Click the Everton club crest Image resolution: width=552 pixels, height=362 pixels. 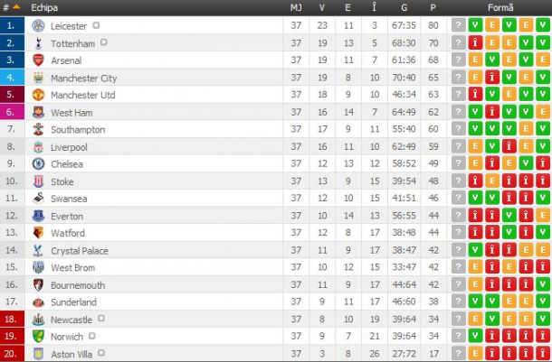pos(39,217)
